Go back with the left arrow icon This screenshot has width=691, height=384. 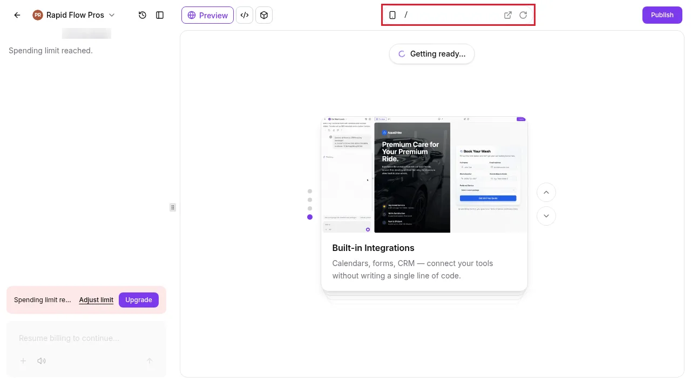[x=17, y=15]
